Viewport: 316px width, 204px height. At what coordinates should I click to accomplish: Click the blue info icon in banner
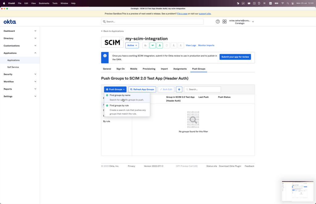pyautogui.click(x=105, y=56)
